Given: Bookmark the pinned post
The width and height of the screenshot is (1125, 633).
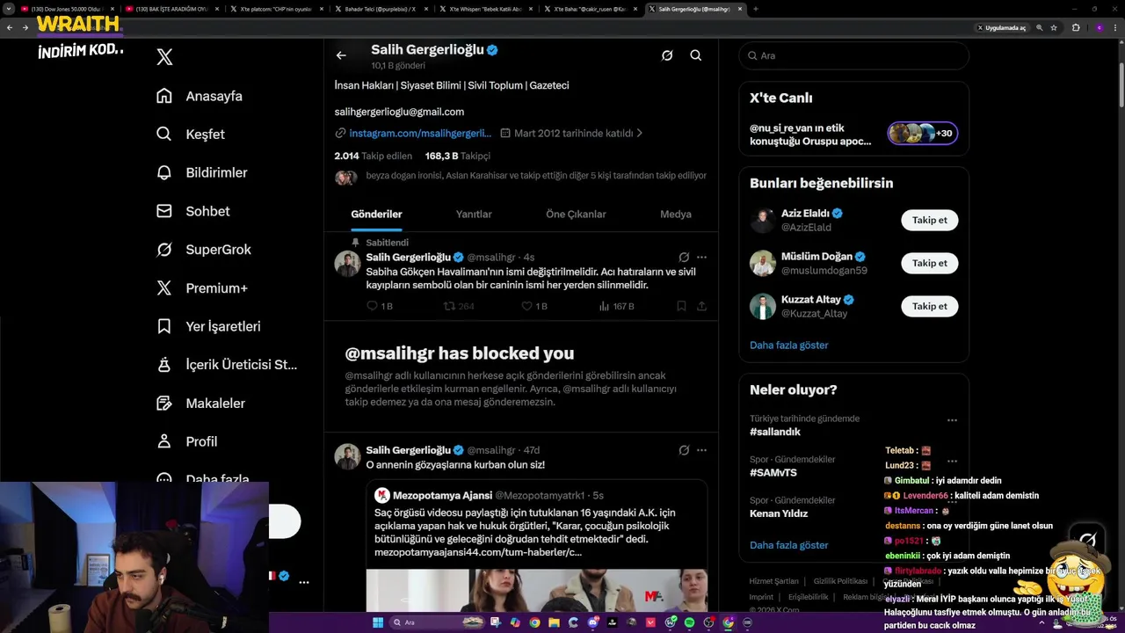Looking at the screenshot, I should [681, 306].
